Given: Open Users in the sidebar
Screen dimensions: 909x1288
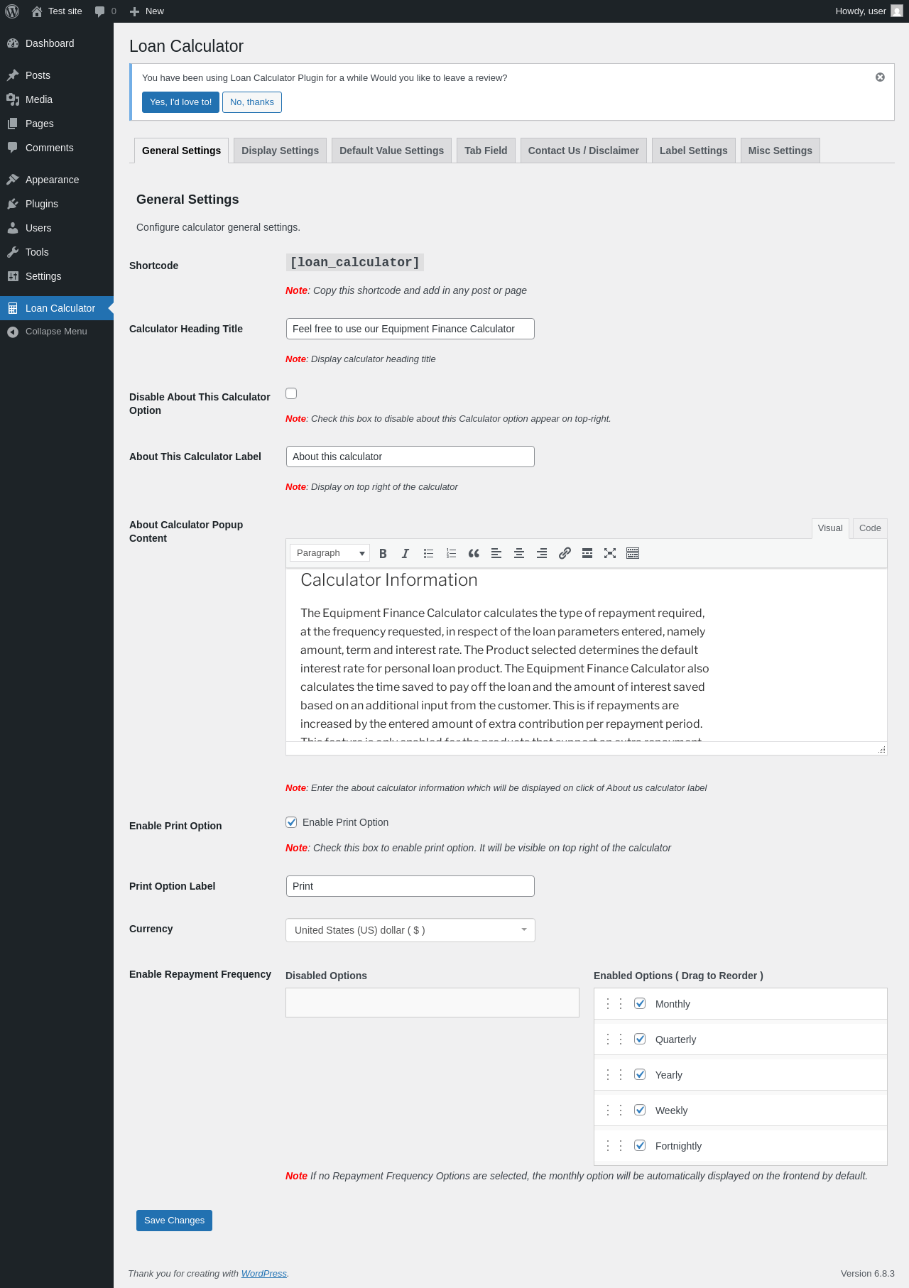Looking at the screenshot, I should tap(57, 228).
